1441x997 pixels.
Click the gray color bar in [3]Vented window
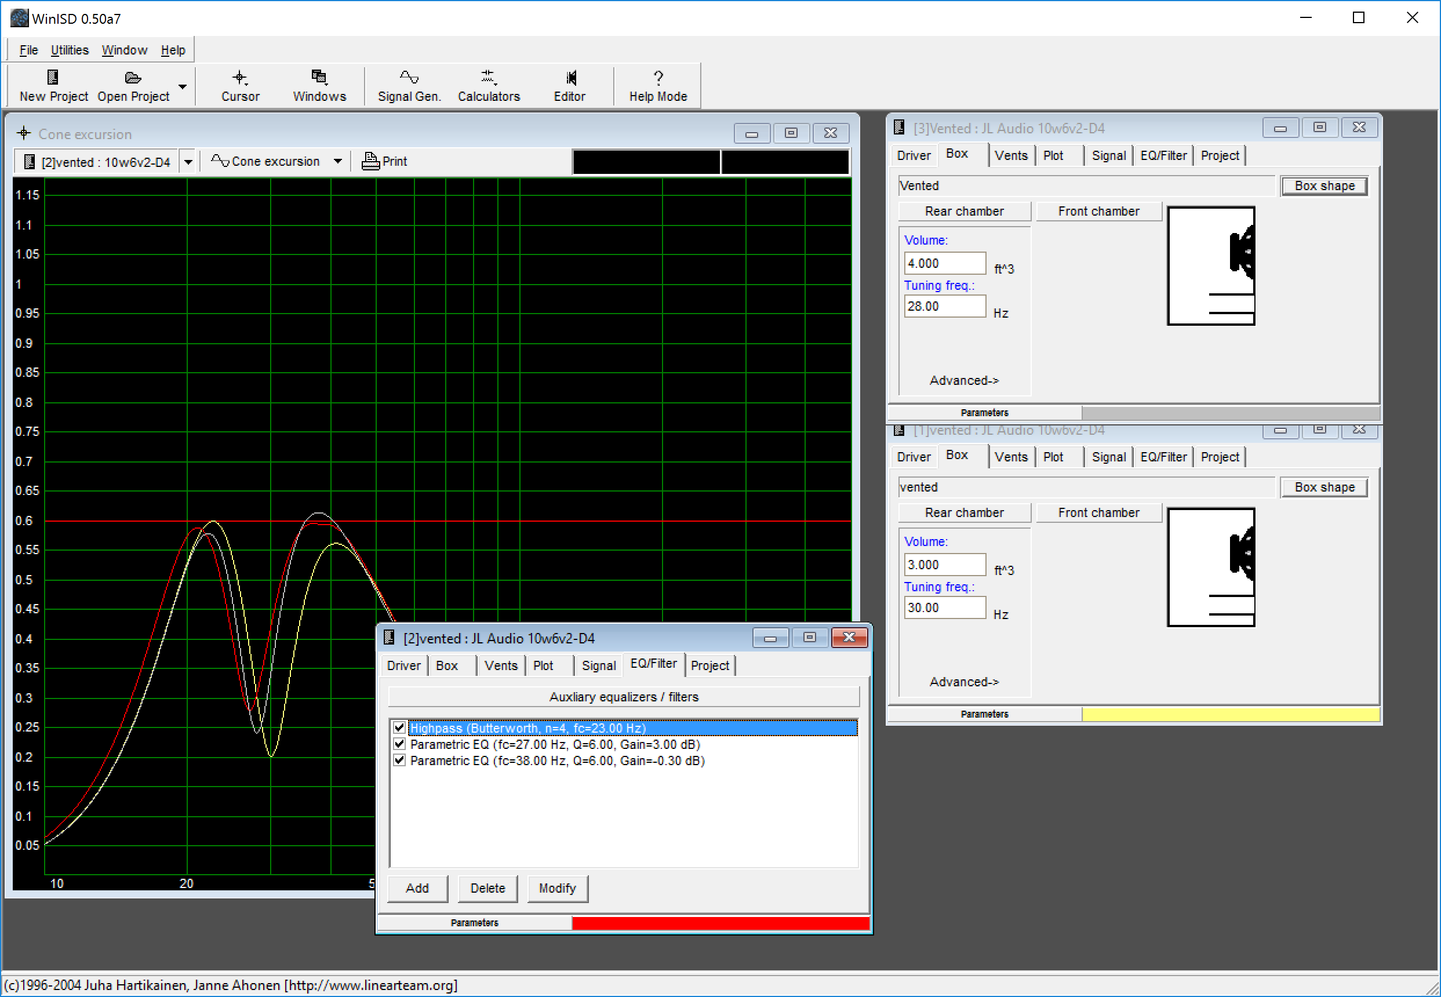pos(1230,413)
